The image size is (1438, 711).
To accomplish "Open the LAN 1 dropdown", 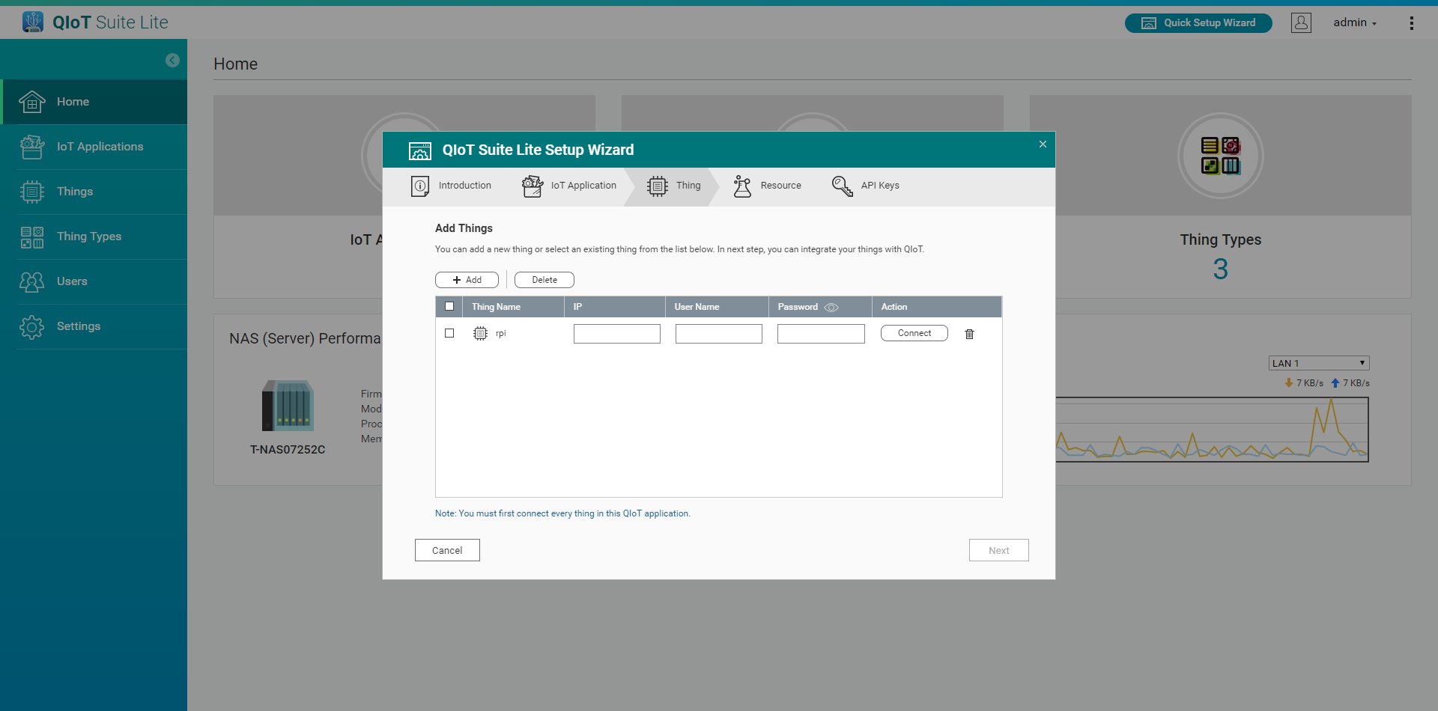I will (1318, 363).
